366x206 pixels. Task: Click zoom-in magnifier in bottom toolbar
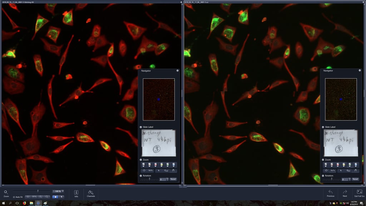(41, 197)
